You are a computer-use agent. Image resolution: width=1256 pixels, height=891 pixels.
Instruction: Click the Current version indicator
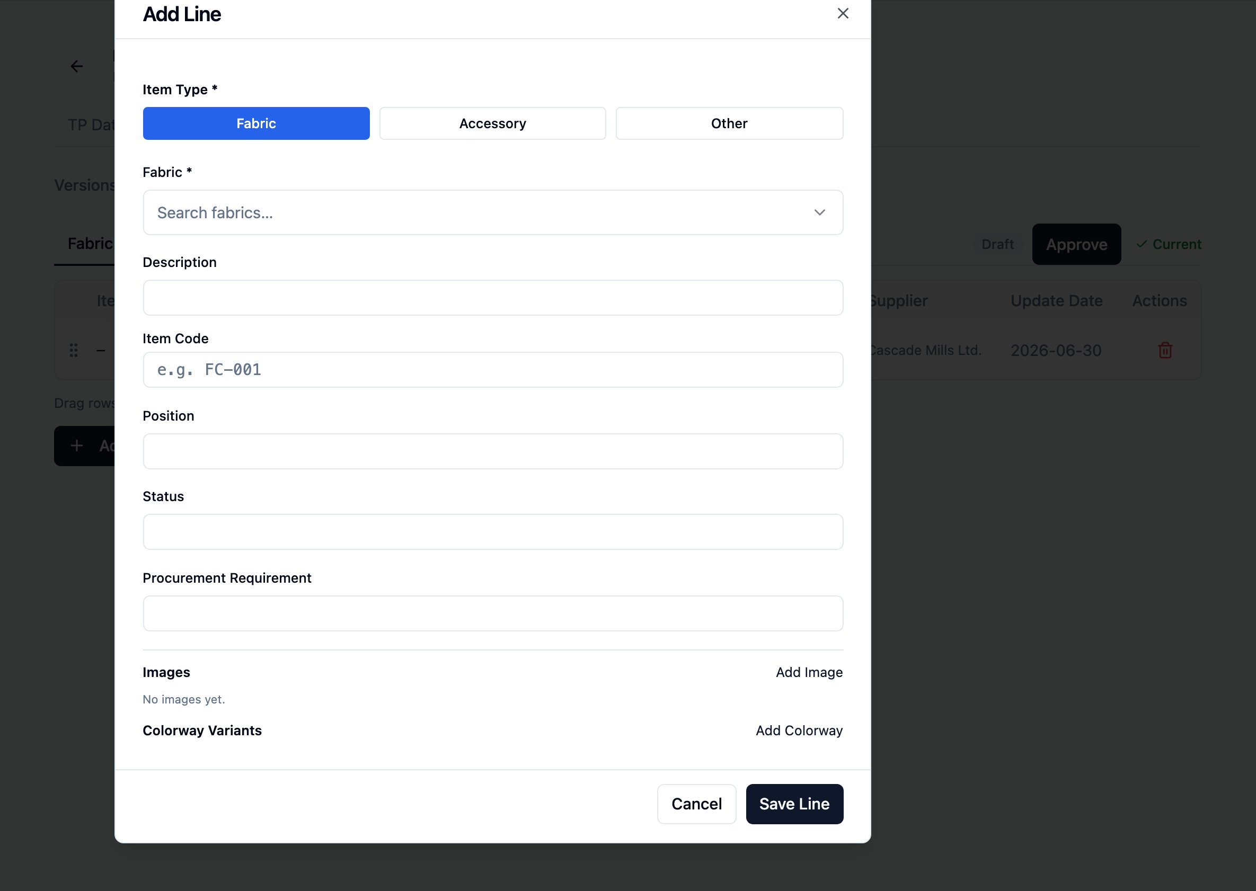coord(1168,244)
